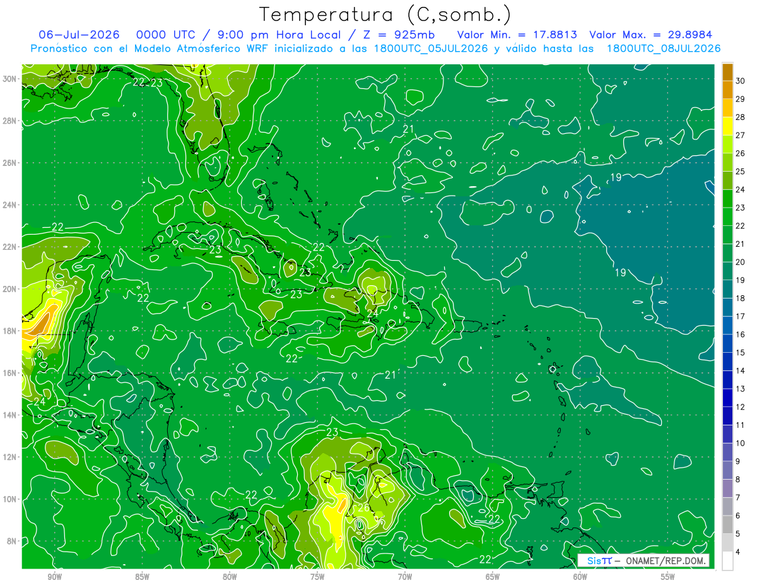Screen dimensions: 757x585
Task: Click the "4" label on the color scale
Action: [x=739, y=552]
